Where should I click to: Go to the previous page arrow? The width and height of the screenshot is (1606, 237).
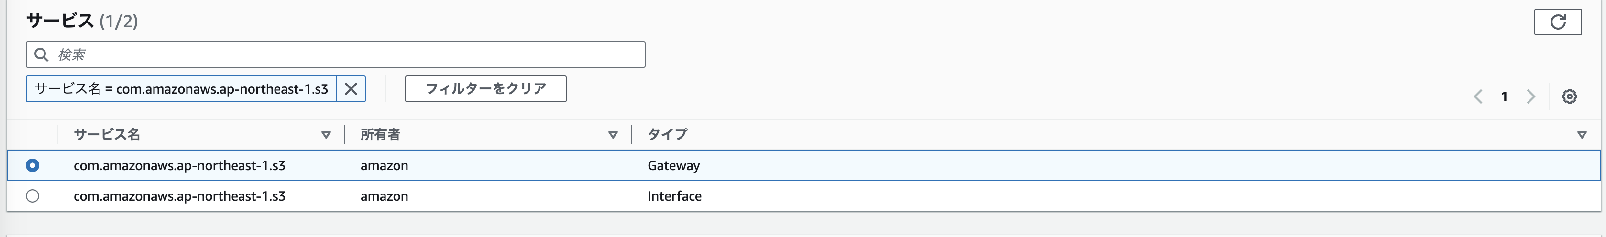[x=1477, y=97]
